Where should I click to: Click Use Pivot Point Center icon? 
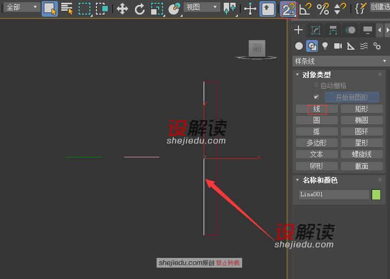pyautogui.click(x=230, y=9)
